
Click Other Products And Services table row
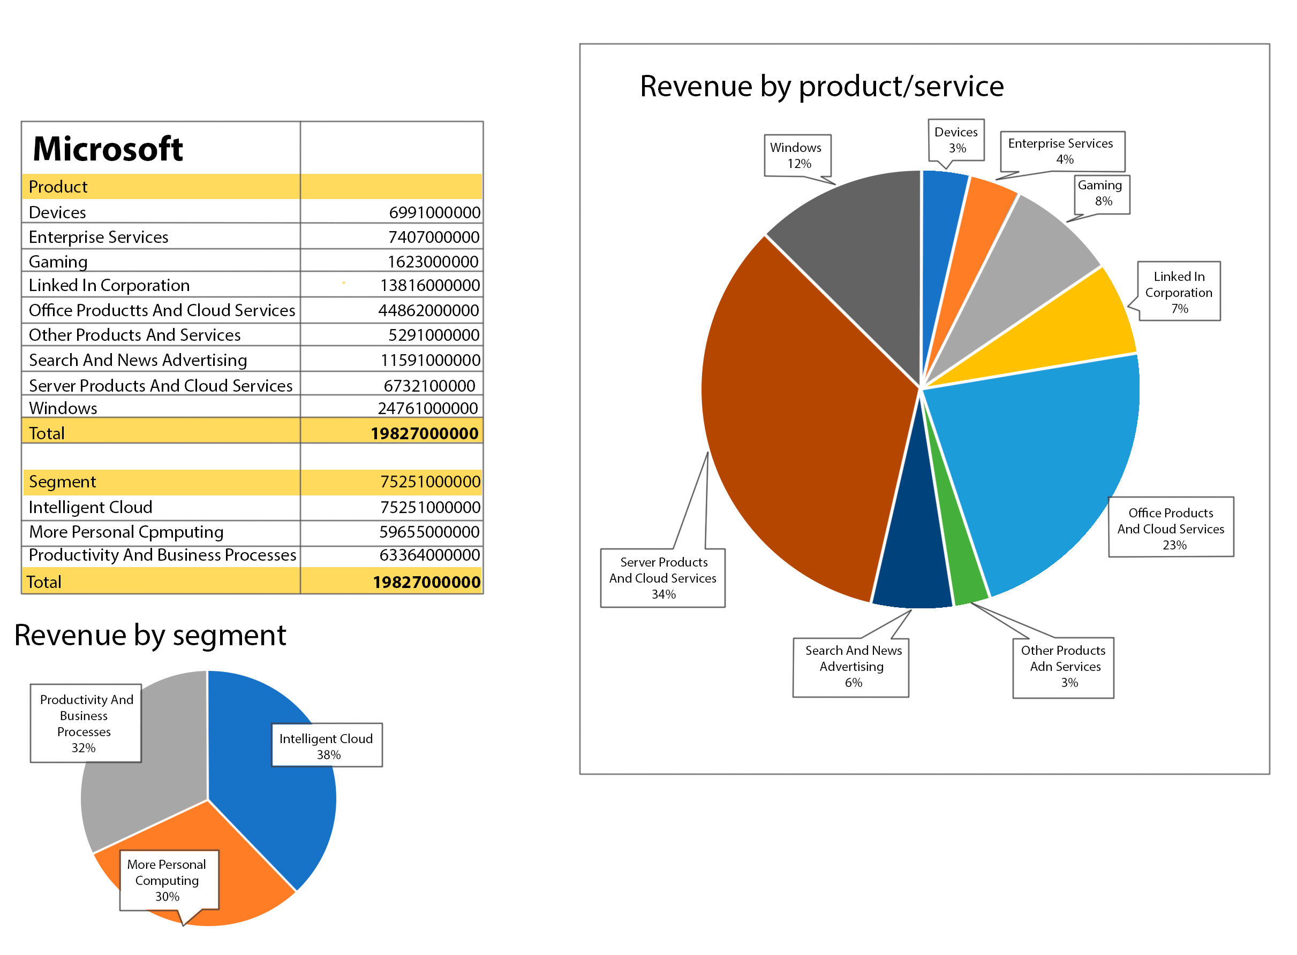point(252,335)
